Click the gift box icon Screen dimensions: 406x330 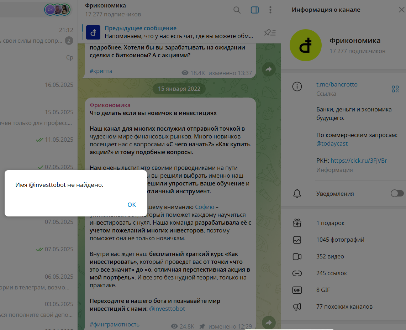tap(297, 223)
